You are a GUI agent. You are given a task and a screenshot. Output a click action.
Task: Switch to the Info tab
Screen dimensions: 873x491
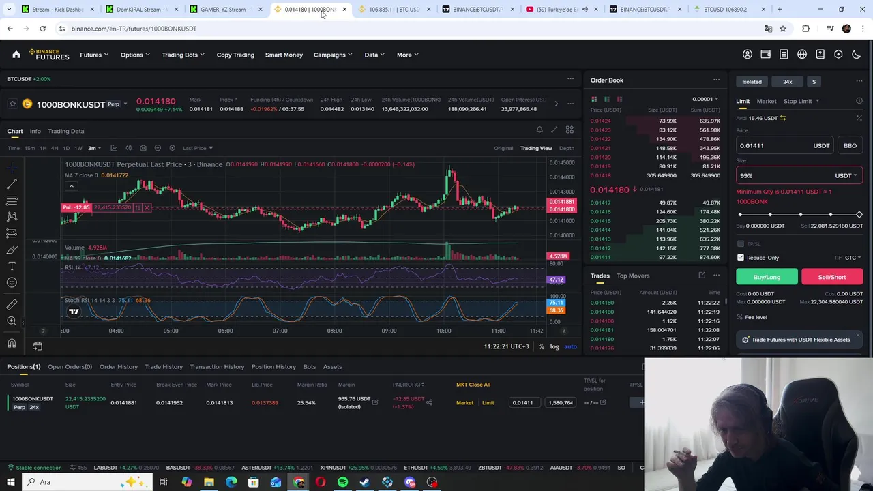(x=35, y=131)
